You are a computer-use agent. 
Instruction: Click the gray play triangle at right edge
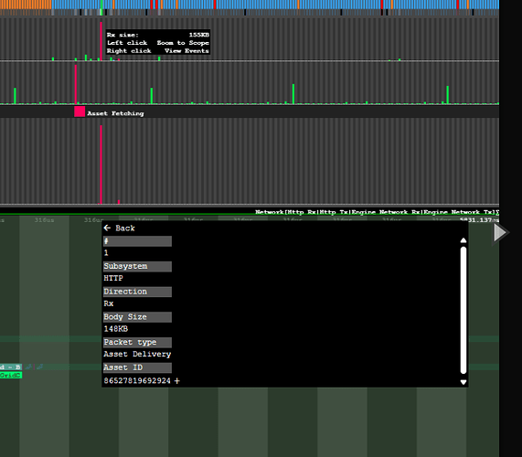(x=500, y=233)
